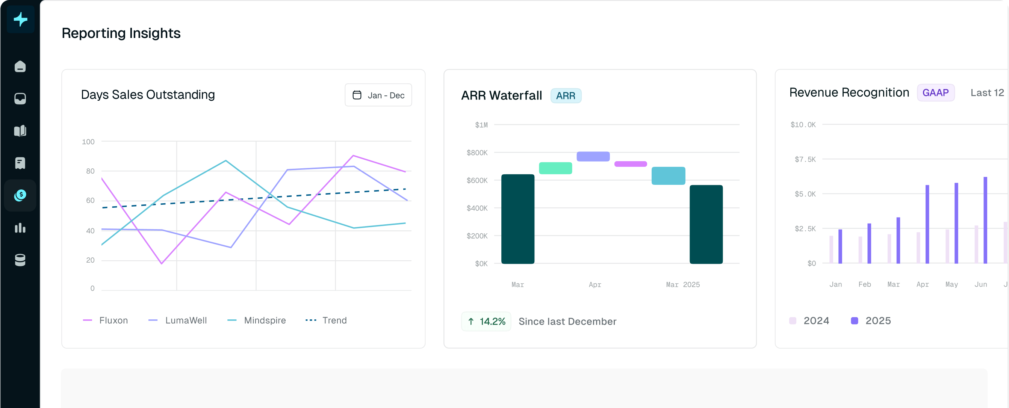The image size is (1009, 408).
Task: Toggle LumaWell series in chart legend
Action: coord(177,320)
